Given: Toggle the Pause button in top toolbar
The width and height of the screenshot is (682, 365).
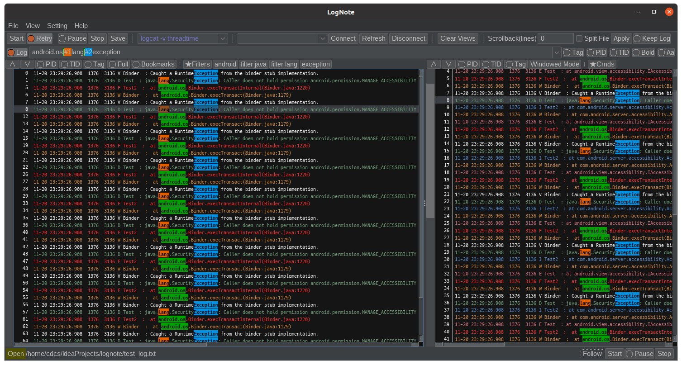Looking at the screenshot, I should point(72,38).
